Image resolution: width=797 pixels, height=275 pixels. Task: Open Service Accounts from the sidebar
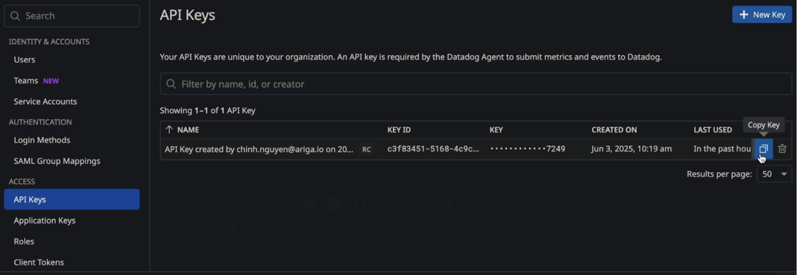[x=45, y=101]
